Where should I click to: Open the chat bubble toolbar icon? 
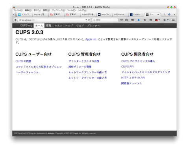151,20
